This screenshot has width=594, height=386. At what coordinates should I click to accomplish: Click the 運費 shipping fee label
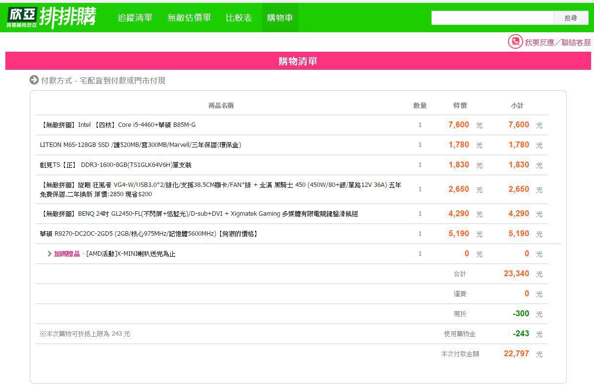click(x=460, y=294)
